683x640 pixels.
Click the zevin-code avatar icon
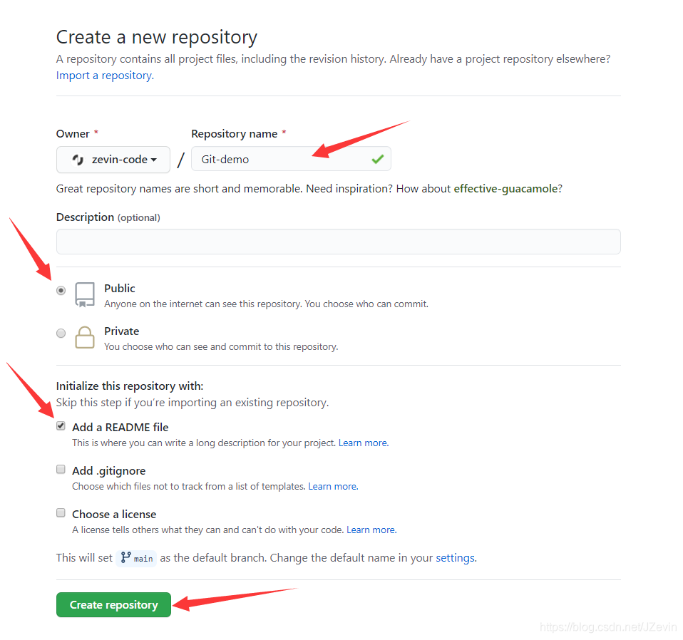[78, 160]
